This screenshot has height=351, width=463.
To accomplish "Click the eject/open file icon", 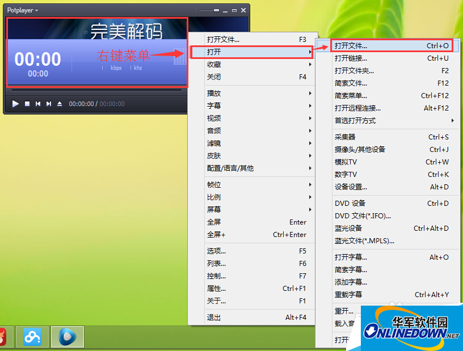I will coord(60,104).
